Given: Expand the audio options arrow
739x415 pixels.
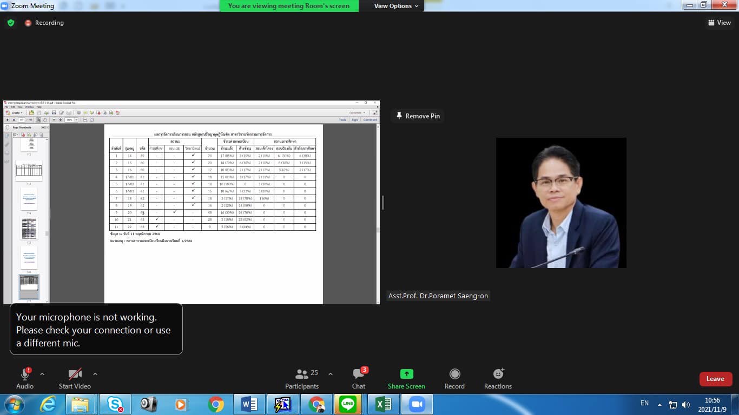Looking at the screenshot, I should [x=42, y=374].
